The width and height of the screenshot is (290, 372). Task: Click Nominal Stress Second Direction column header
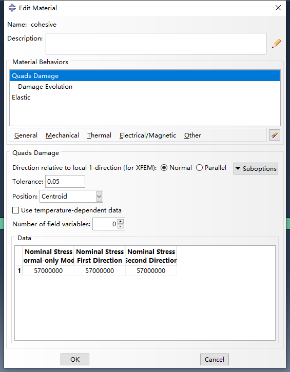(151, 256)
